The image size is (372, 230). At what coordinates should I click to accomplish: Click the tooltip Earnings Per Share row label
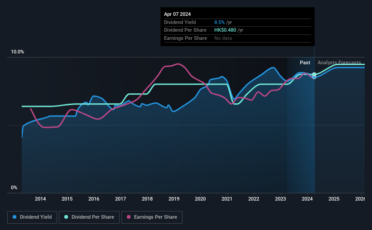[185, 38]
